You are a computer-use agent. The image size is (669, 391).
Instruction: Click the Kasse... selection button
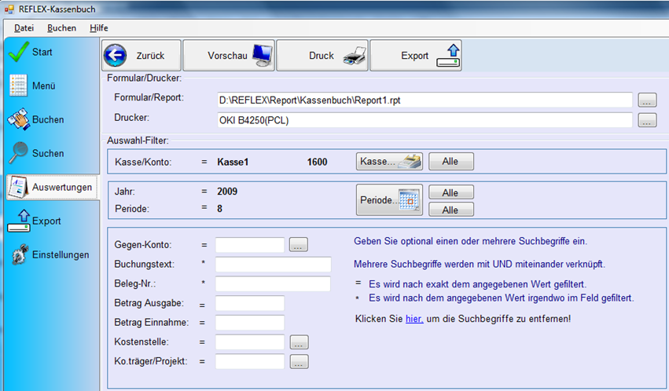(390, 162)
